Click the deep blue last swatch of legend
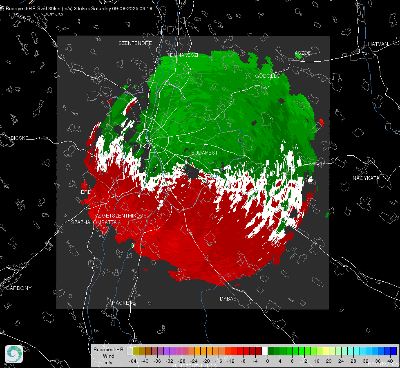 (x=393, y=351)
